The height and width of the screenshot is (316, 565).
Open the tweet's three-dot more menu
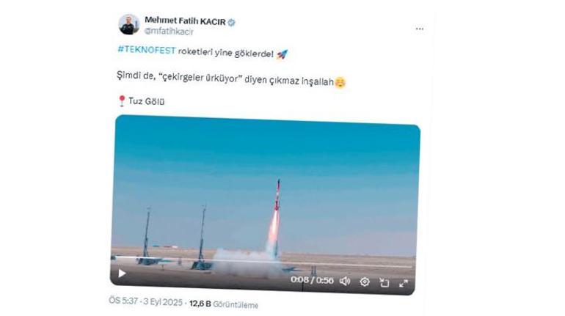420,29
